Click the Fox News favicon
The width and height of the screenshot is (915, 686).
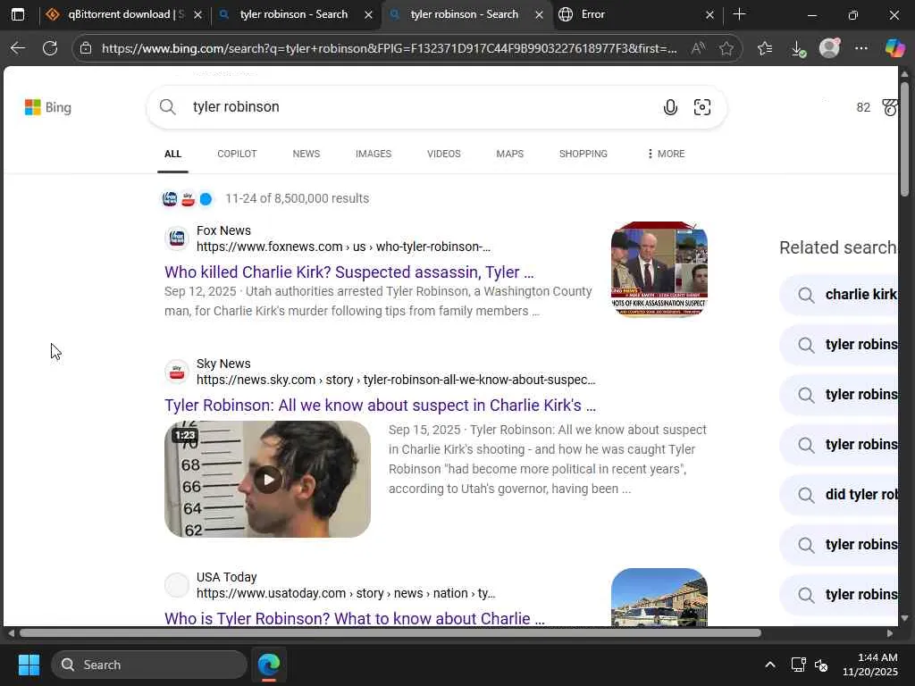[x=176, y=238]
